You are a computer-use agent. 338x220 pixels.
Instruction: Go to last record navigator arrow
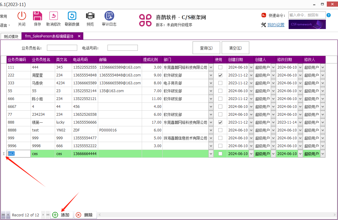pyautogui.click(x=48, y=215)
